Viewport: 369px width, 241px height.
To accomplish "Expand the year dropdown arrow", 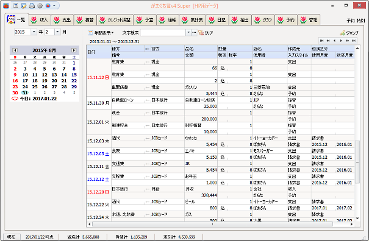I will click(x=34, y=32).
